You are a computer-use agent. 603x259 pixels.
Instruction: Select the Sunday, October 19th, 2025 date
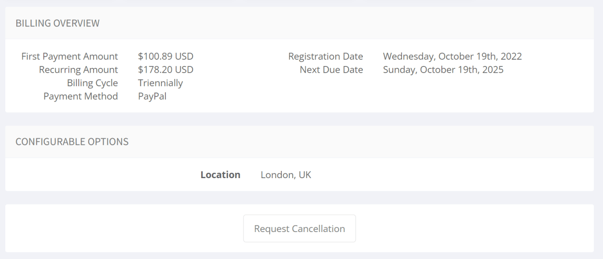tap(443, 70)
